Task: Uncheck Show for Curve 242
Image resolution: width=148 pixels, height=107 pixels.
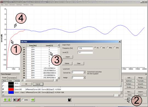Action: pyautogui.click(x=3, y=89)
